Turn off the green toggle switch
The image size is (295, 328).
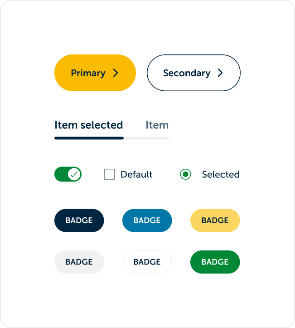point(68,174)
